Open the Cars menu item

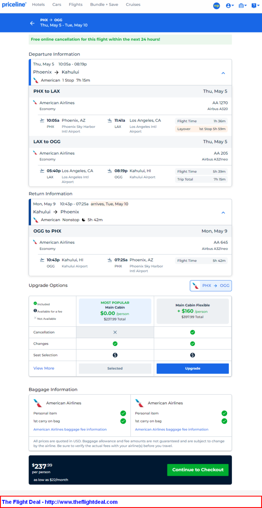click(57, 5)
